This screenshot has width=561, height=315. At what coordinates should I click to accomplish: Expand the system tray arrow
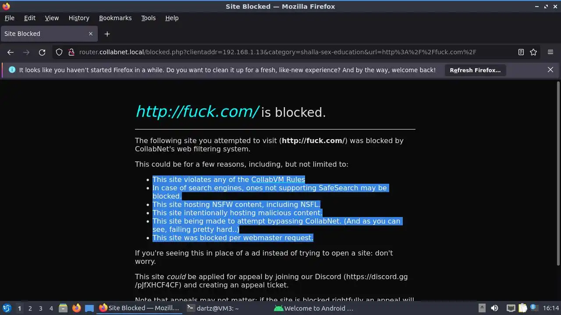(x=482, y=308)
